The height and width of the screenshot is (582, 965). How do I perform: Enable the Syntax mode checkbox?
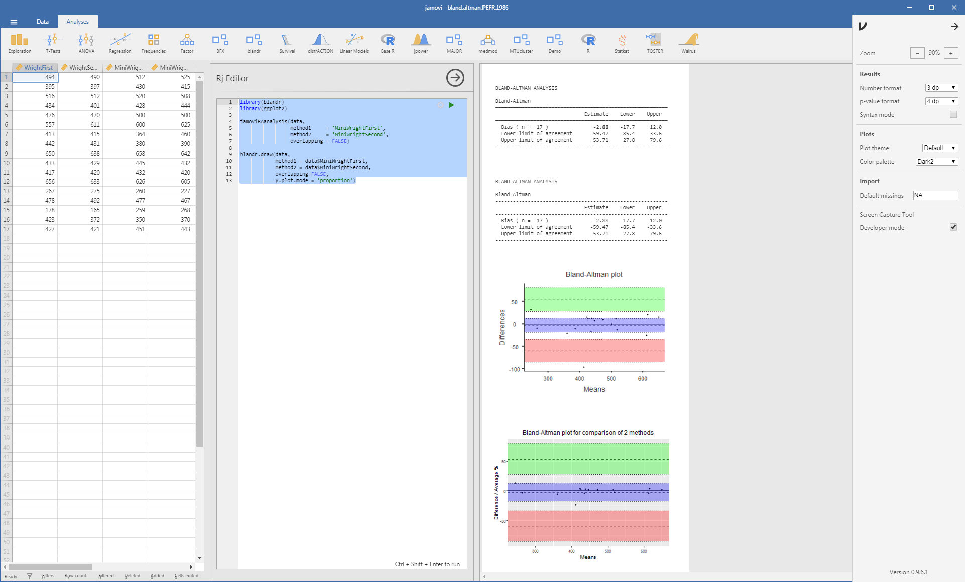[x=953, y=115]
